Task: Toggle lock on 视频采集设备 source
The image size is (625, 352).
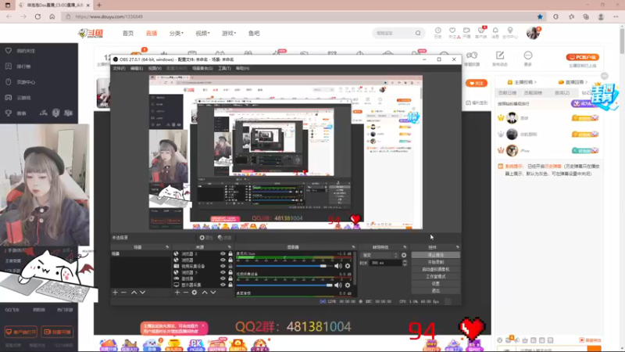Action: 230,266
